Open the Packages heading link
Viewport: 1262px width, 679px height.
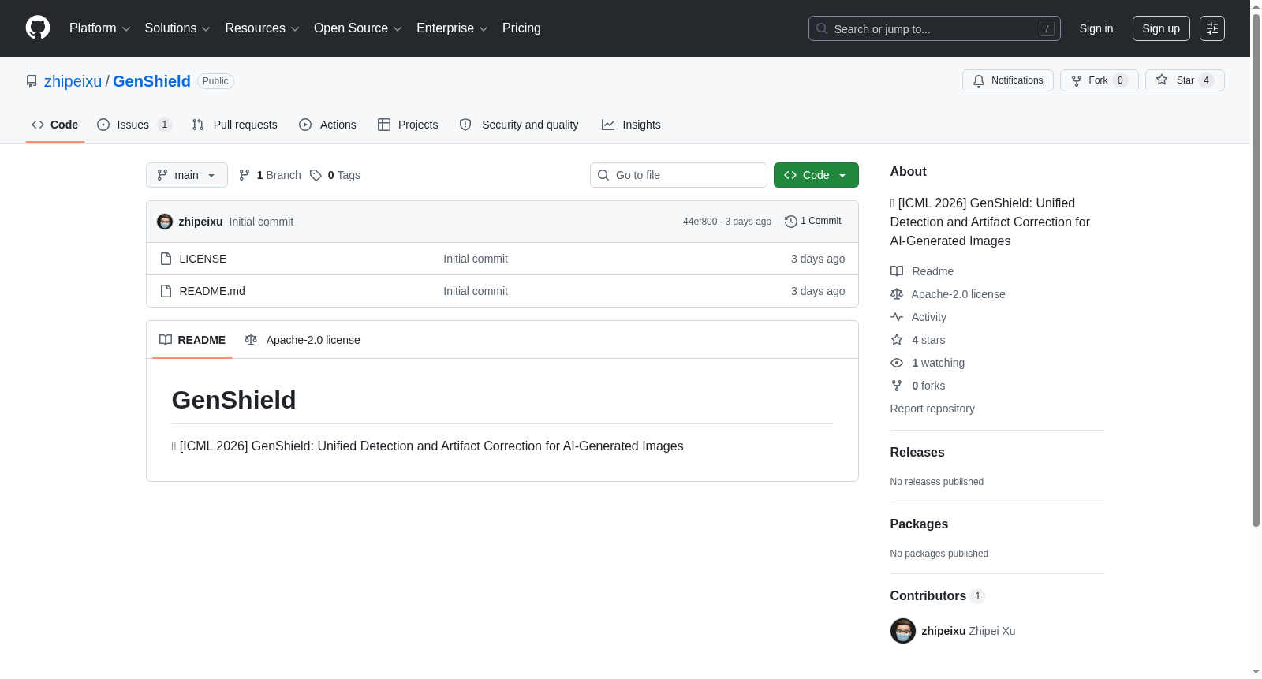tap(919, 524)
